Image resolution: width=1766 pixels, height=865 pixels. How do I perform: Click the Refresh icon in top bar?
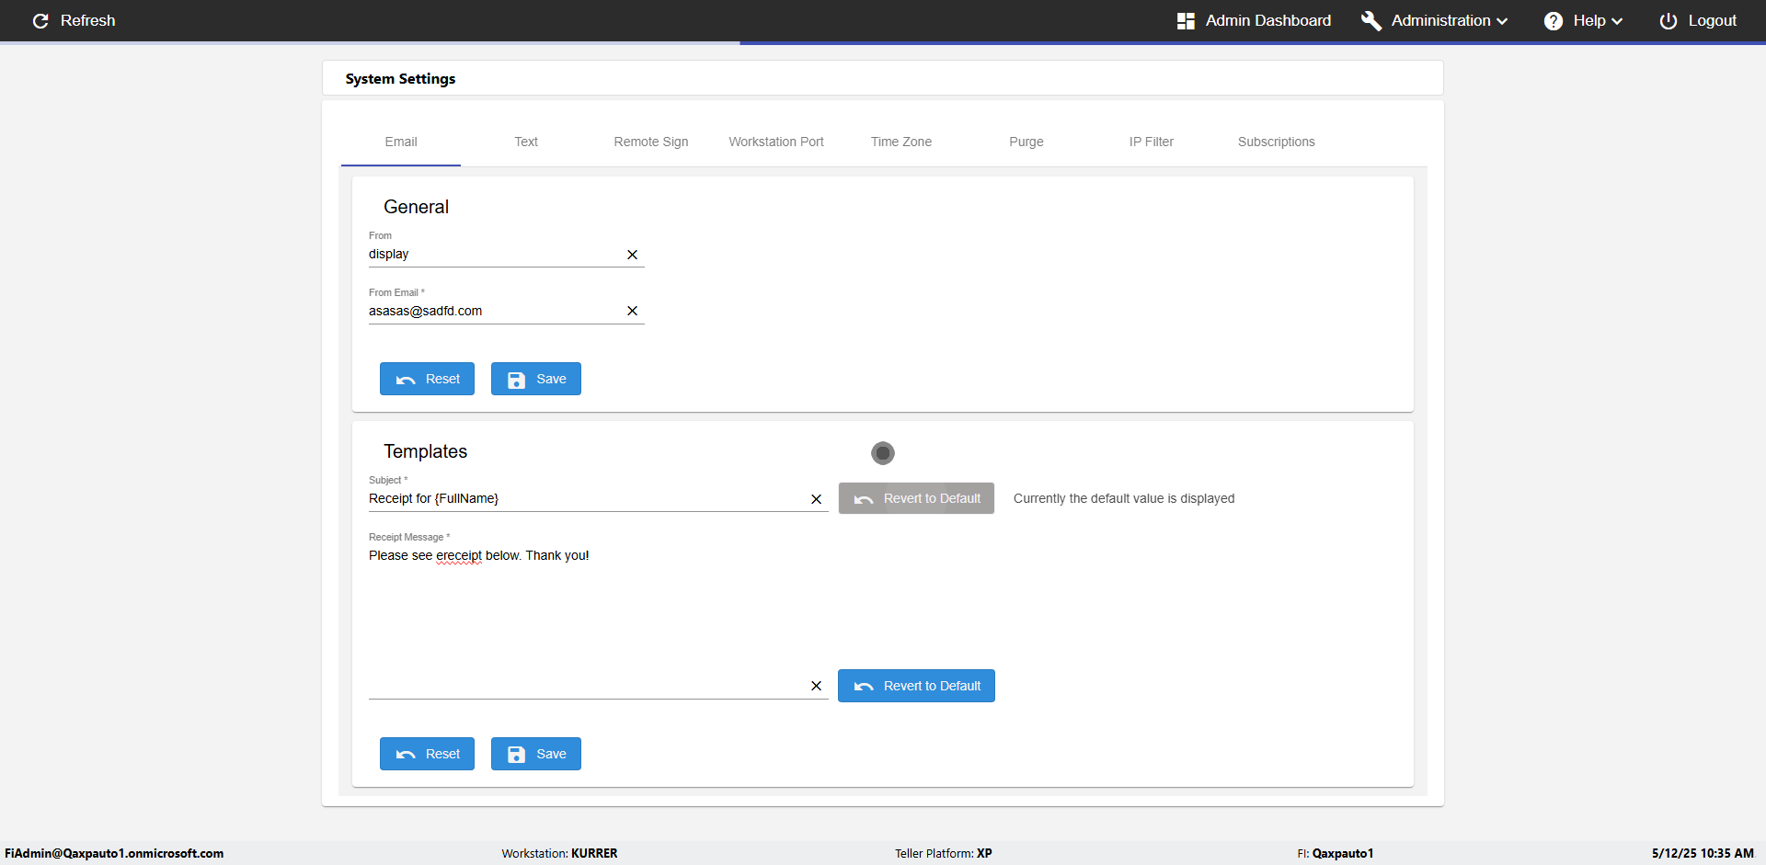(x=40, y=20)
